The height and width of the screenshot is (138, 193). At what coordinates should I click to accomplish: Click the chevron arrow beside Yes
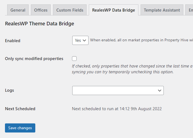click(x=84, y=40)
